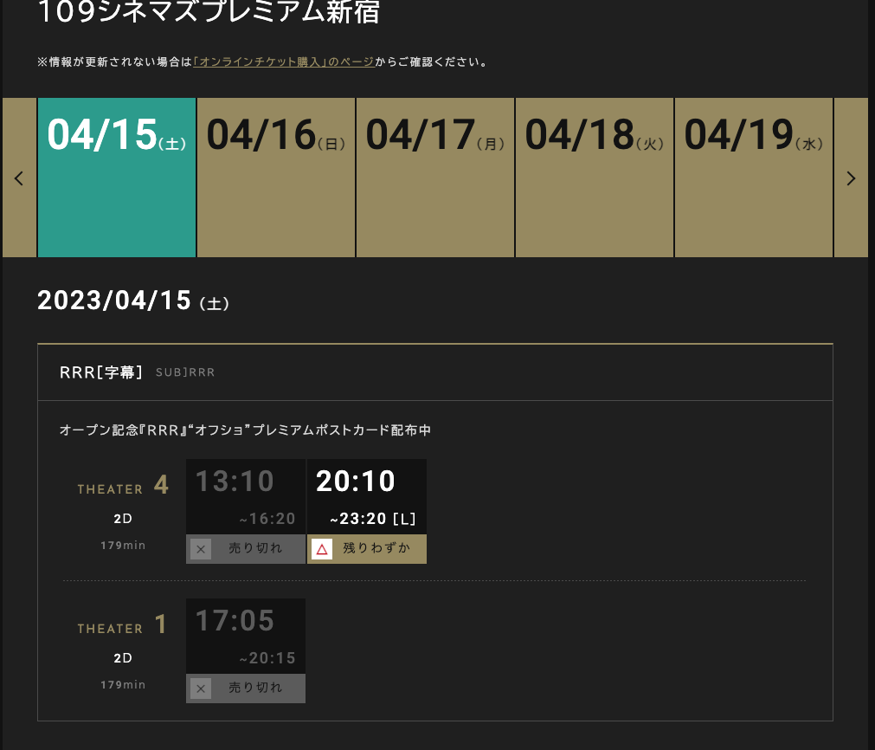Select the 04/15 (土) date tab
The height and width of the screenshot is (750, 875).
pos(117,178)
